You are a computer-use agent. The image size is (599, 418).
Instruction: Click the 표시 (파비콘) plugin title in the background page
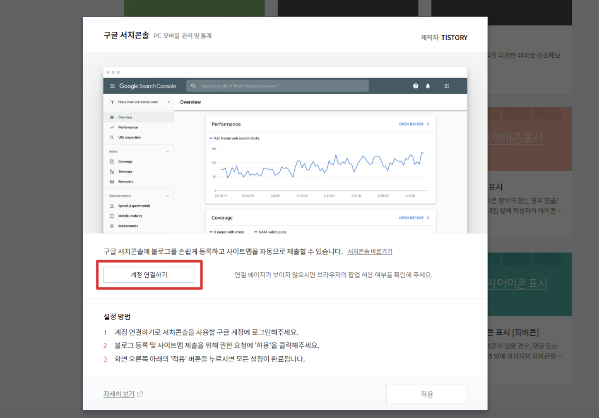tap(513, 332)
